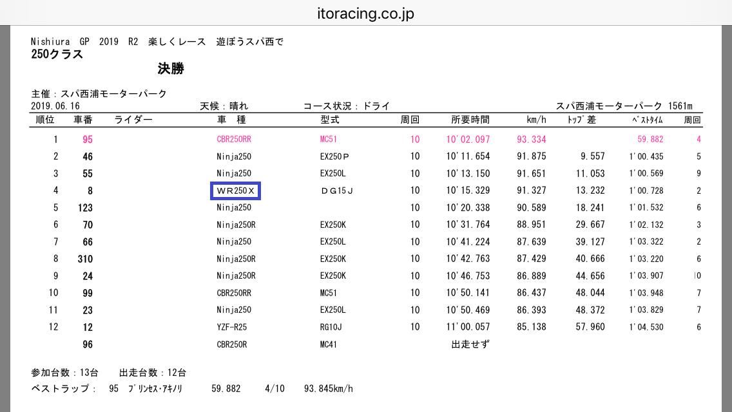Click the winning time 10'02.097
Viewport: 732px width, 412px height.
(x=468, y=139)
